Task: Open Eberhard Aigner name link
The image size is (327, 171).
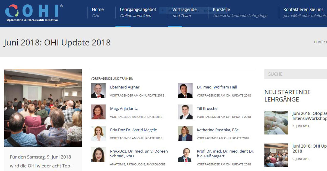Action: [125, 87]
